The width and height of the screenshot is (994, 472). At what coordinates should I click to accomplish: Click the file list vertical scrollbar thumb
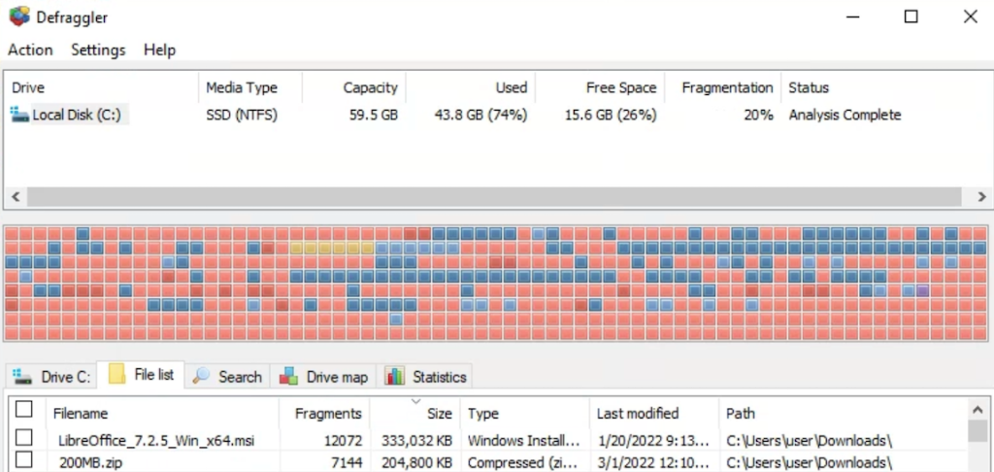coord(977,431)
